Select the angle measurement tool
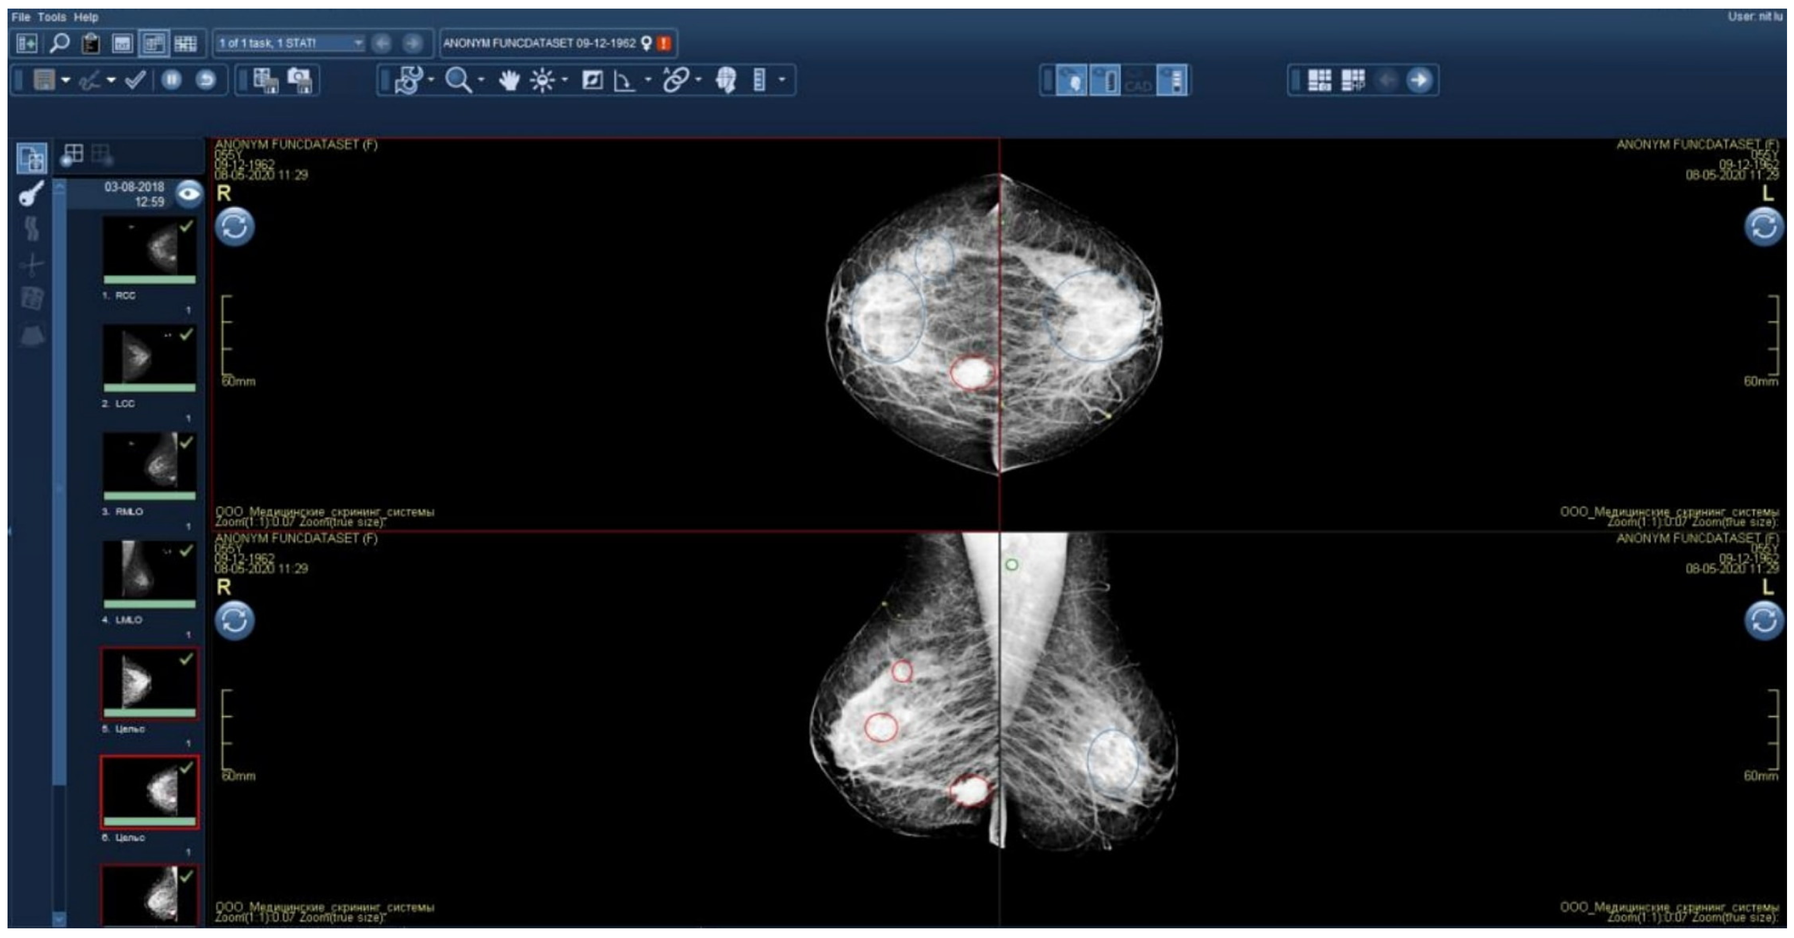This screenshot has width=1794, height=938. coord(625,80)
